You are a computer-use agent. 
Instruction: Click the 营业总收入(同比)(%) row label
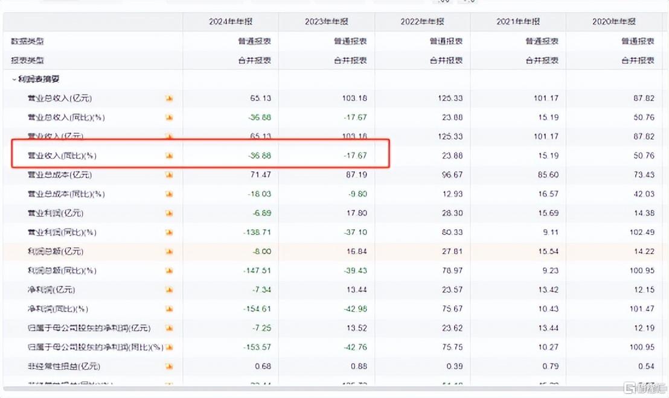(x=66, y=118)
